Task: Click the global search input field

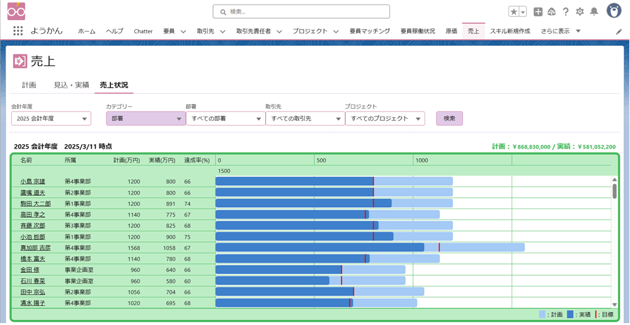Action: [x=301, y=11]
